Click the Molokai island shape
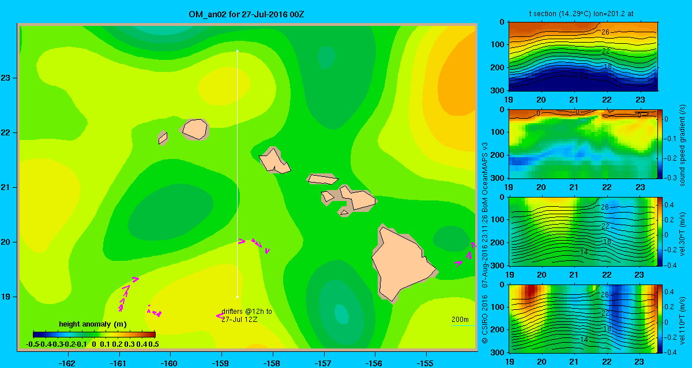 pyautogui.click(x=322, y=179)
